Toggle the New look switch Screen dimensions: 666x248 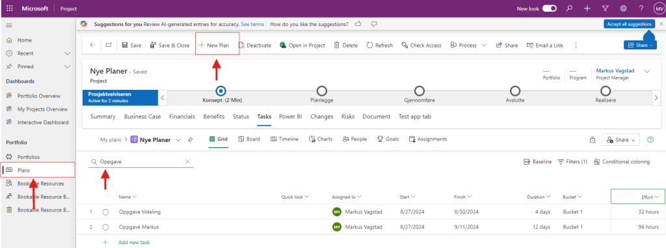coord(549,8)
